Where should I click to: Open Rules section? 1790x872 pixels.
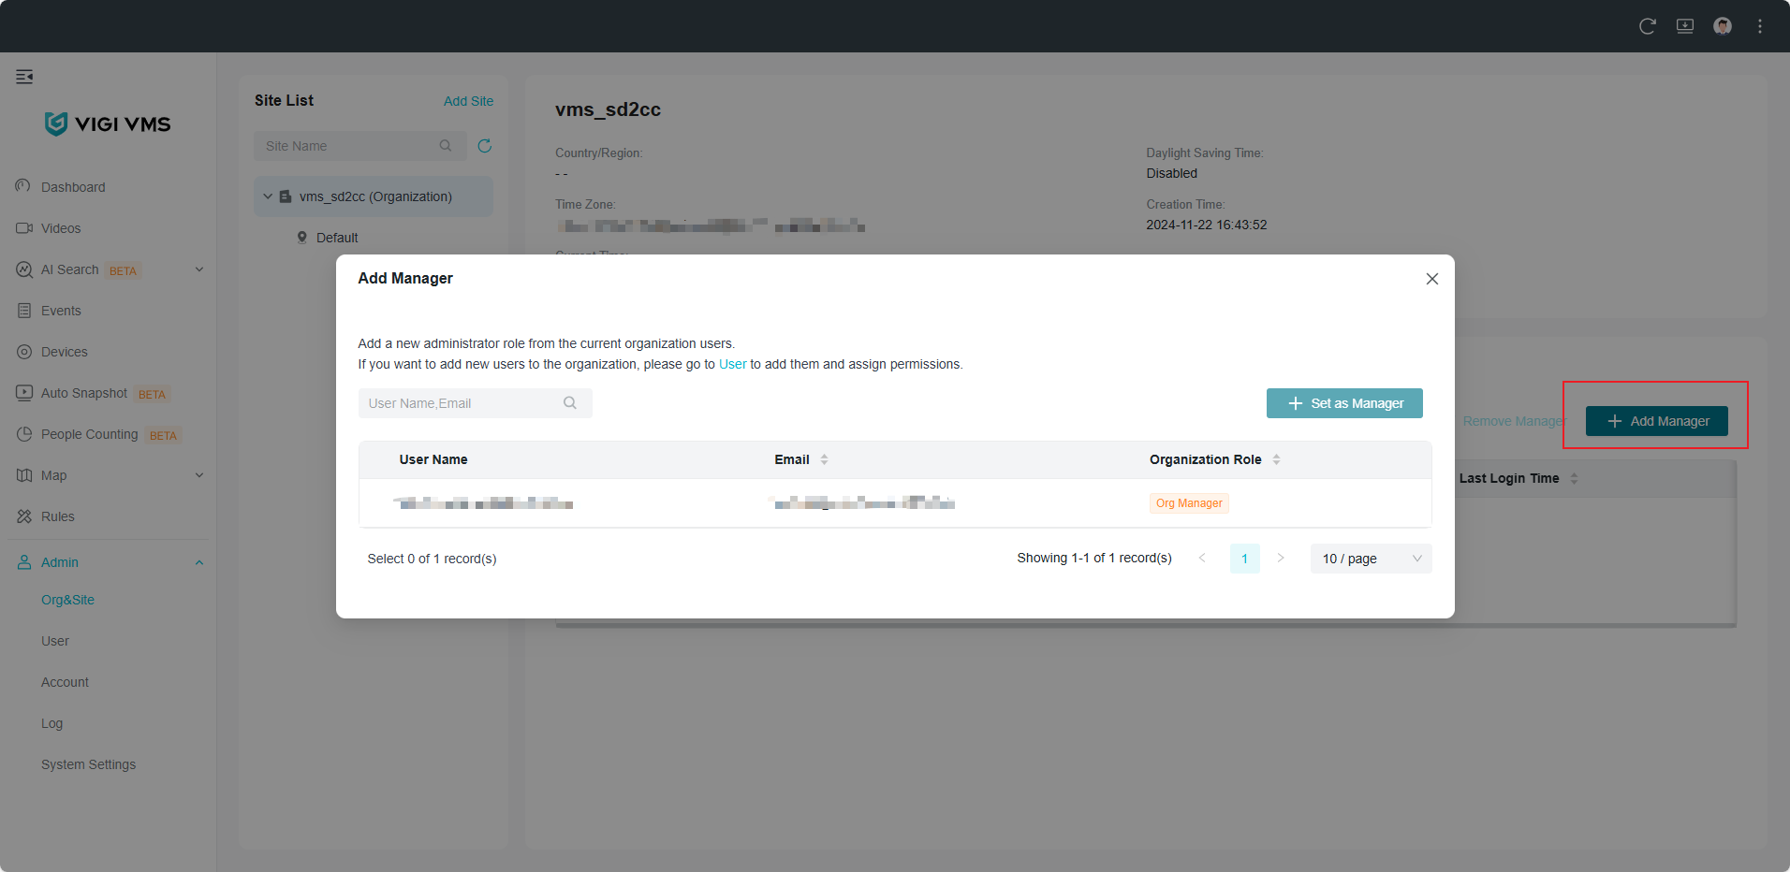(58, 516)
